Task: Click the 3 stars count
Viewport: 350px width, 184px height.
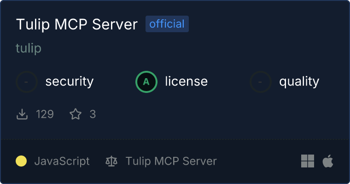Action: coord(93,114)
